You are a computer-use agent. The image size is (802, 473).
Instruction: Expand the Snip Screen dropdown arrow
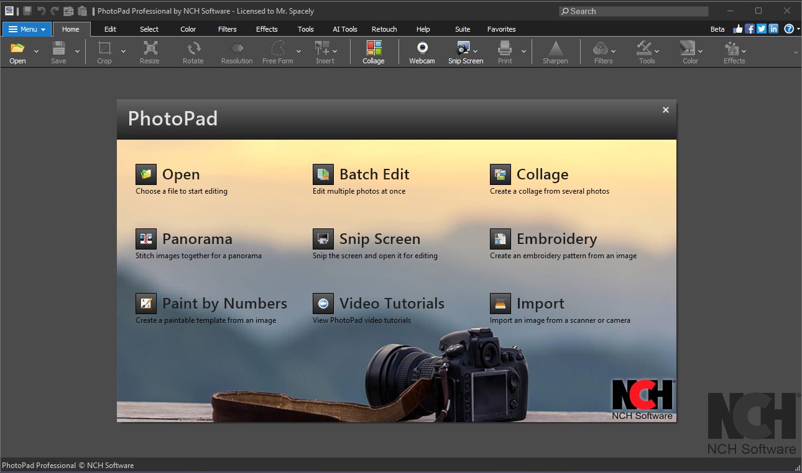(476, 52)
